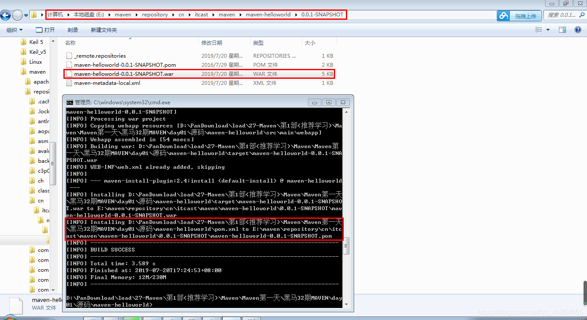This screenshot has width=587, height=320.
Task: Click the back folder icon in tree
Action: click(32, 161)
